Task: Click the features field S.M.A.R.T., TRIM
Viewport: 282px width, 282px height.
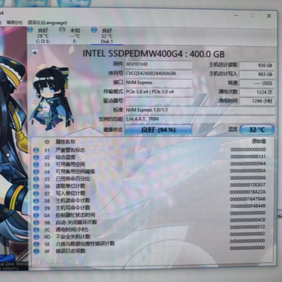Action: tap(199, 119)
